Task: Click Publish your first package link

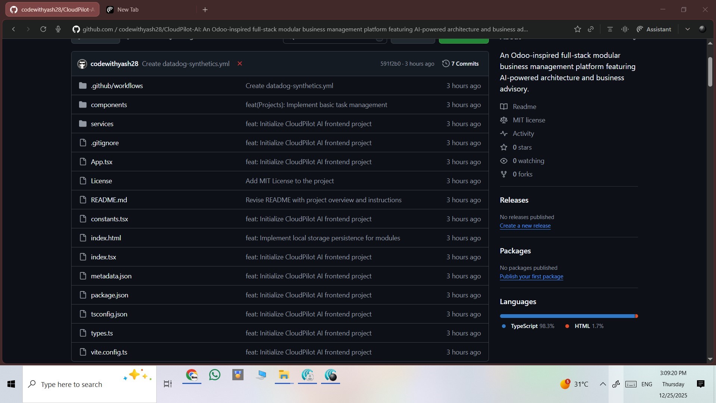Action: 531,277
